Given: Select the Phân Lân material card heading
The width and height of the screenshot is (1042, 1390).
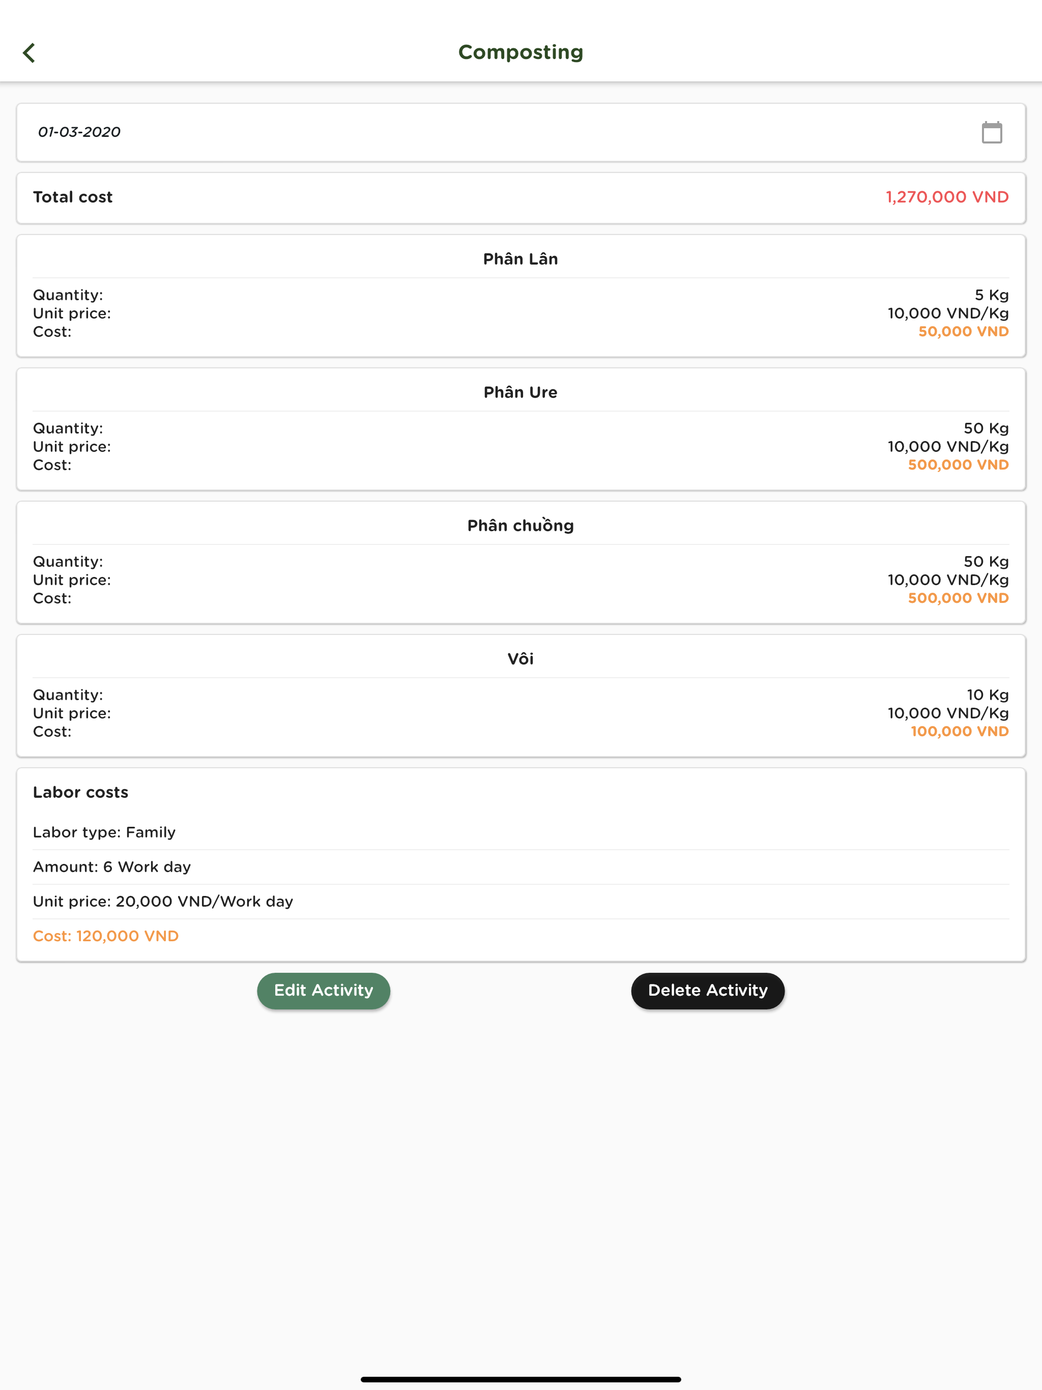Looking at the screenshot, I should click(520, 259).
